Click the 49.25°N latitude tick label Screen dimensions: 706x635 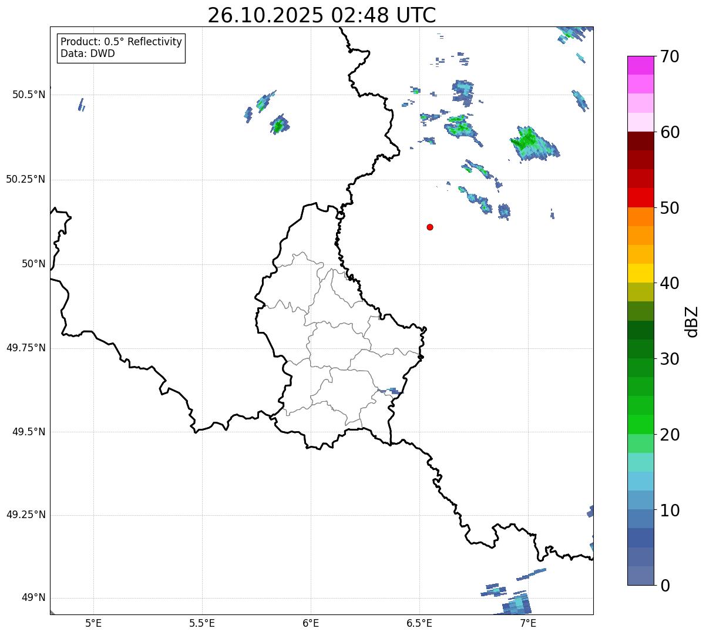point(25,515)
